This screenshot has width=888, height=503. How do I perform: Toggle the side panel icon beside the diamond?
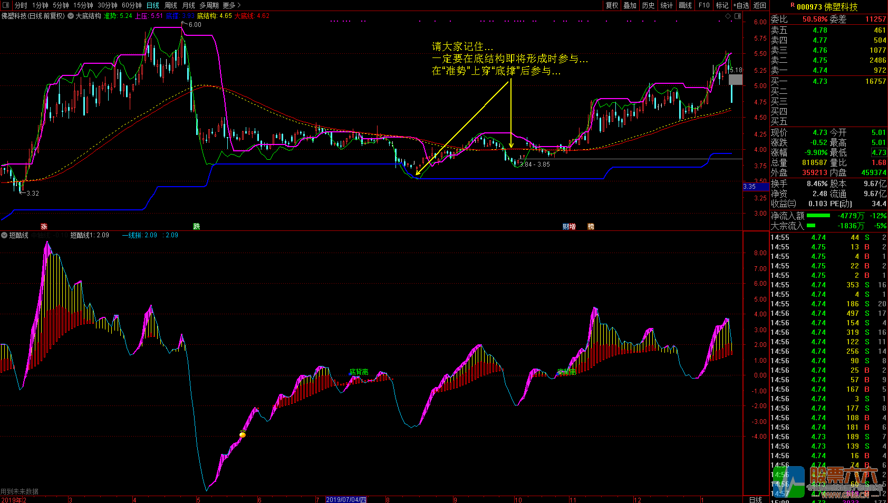(x=738, y=16)
